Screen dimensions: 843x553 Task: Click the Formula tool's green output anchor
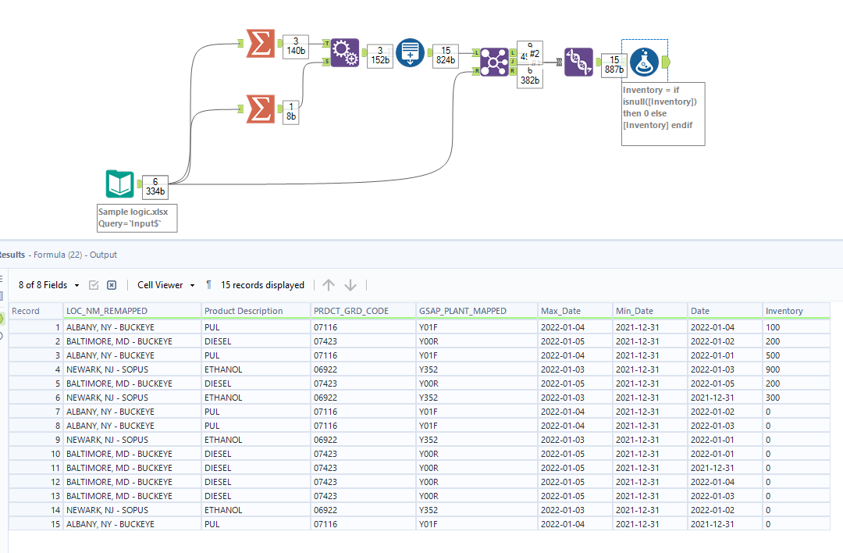coord(665,61)
